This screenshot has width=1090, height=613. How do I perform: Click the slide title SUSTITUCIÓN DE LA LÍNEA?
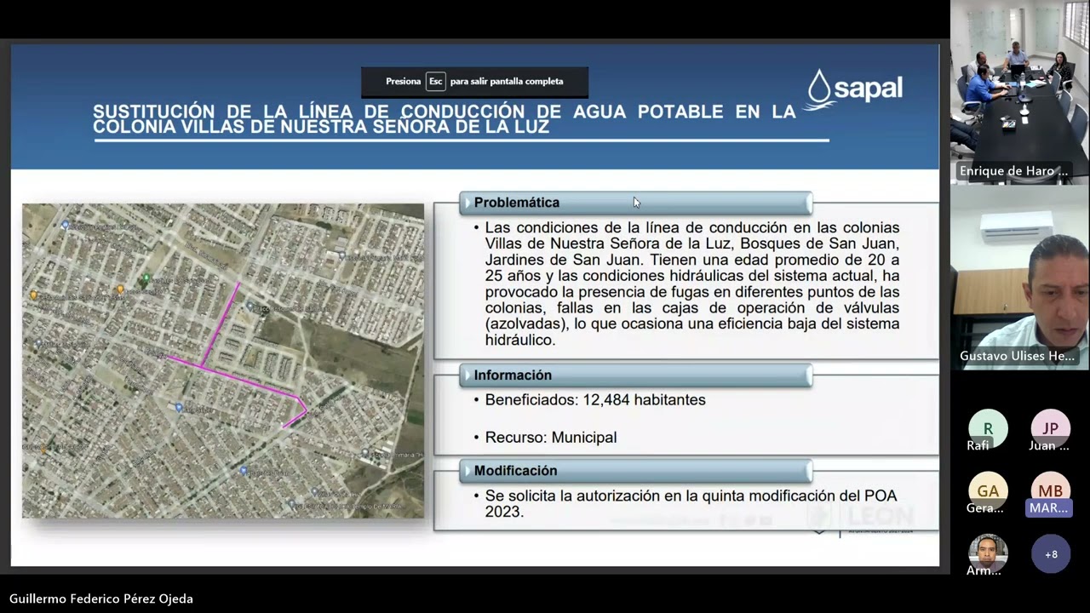(445, 119)
